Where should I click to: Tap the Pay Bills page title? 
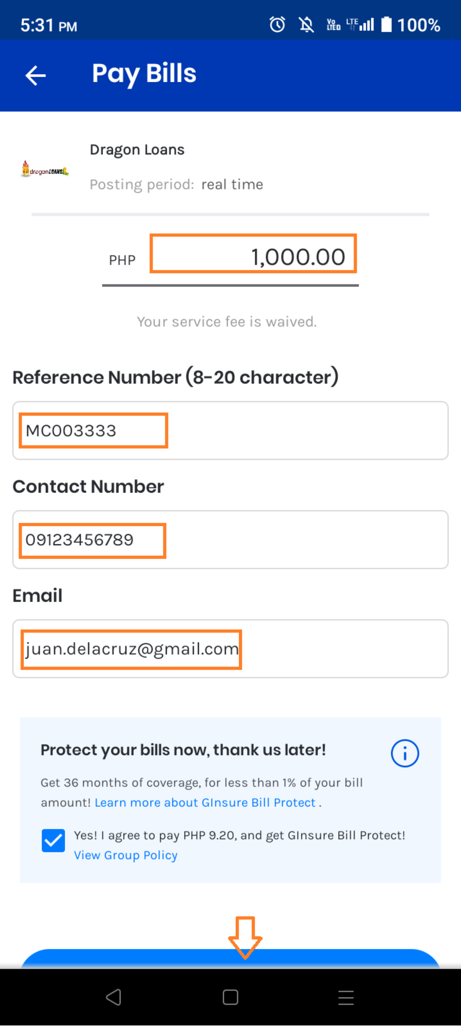[144, 74]
